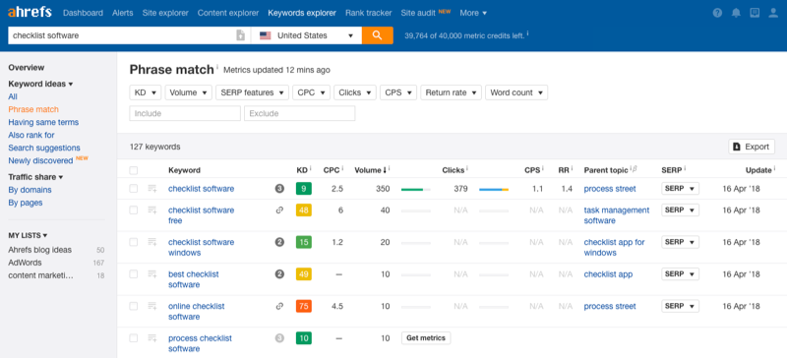The height and width of the screenshot is (358, 787).
Task: Click SERP features badge 2 for checklist software windows
Action: (279, 242)
